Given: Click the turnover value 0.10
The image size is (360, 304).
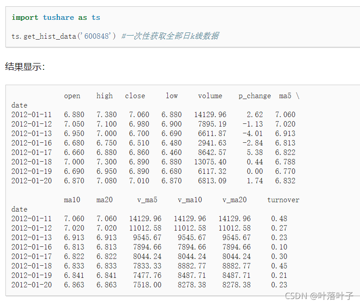Looking at the screenshot, I should [x=279, y=247].
